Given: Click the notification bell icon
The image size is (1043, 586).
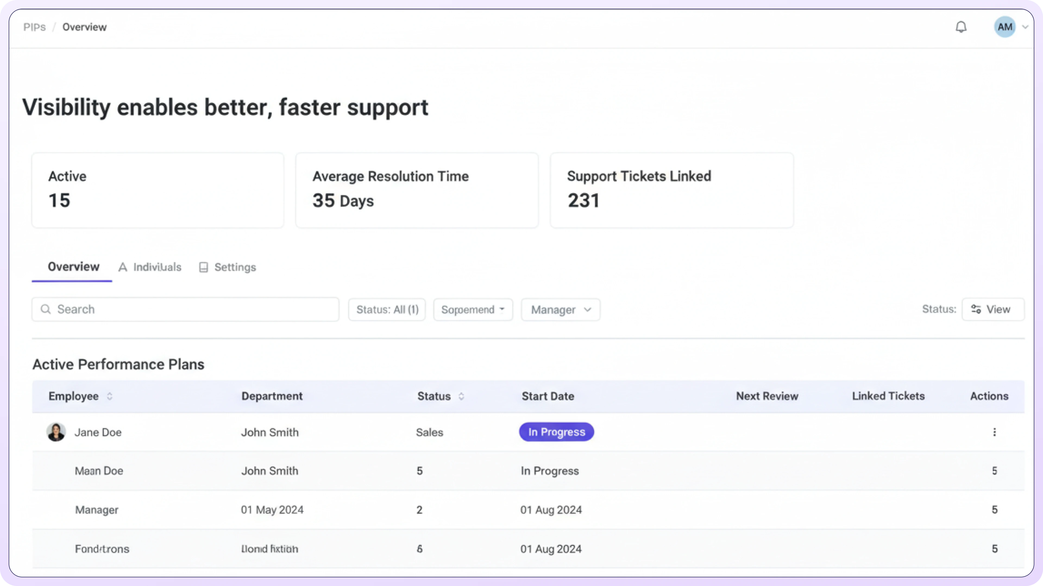Looking at the screenshot, I should (961, 27).
